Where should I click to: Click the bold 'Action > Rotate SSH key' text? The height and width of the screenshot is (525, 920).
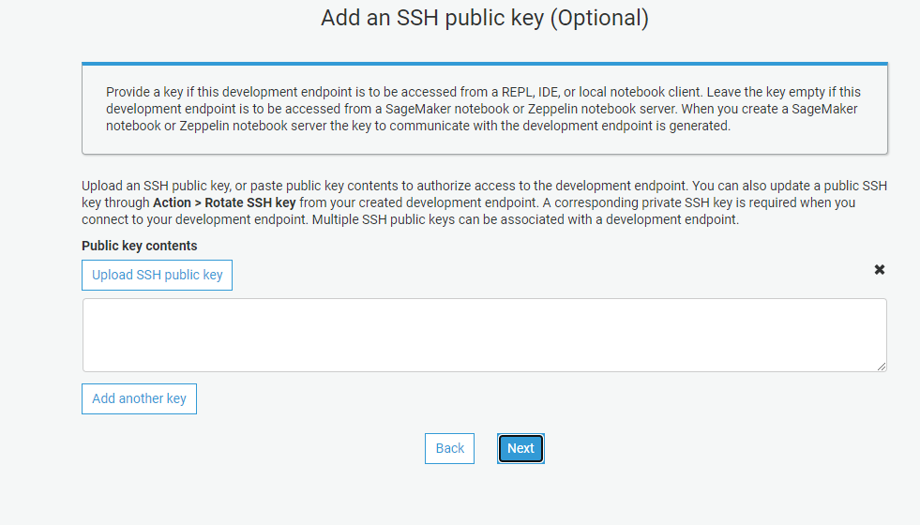click(224, 202)
